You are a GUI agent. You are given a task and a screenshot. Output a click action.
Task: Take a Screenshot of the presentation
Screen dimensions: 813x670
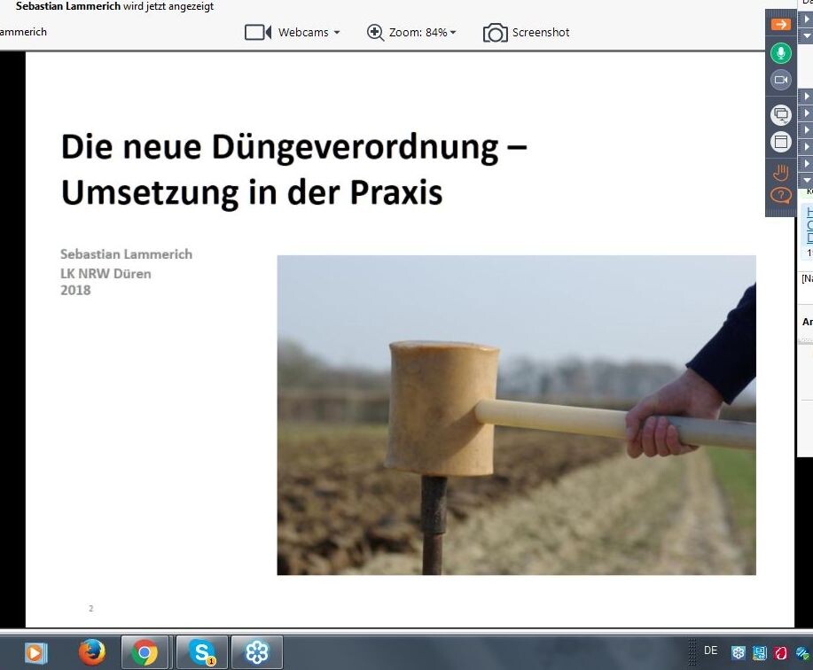pyautogui.click(x=527, y=33)
